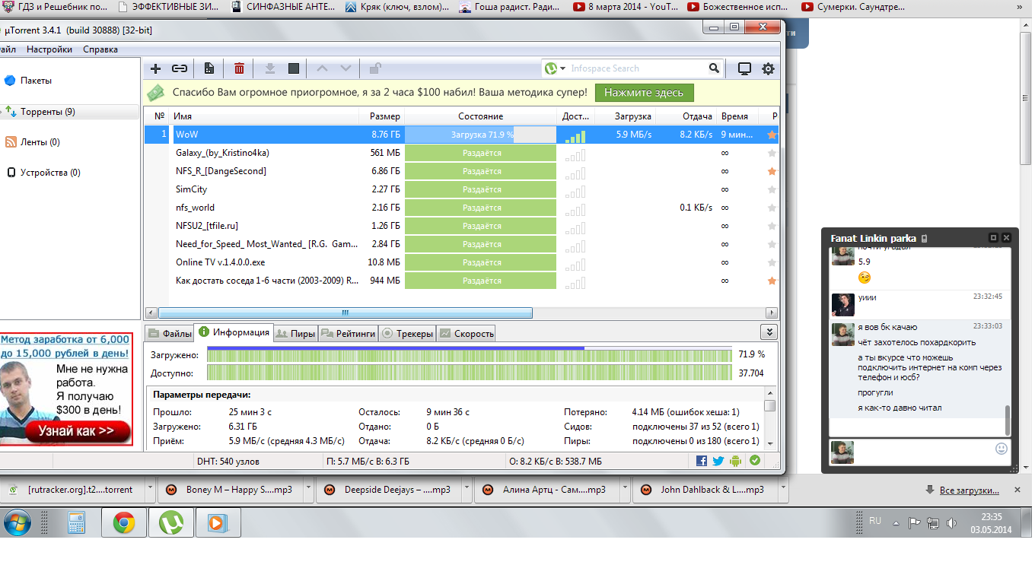Click the volume speaker tray icon
1035x584 pixels.
951,523
